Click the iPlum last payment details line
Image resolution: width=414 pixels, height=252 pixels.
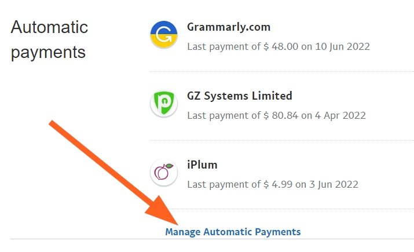[x=273, y=184]
